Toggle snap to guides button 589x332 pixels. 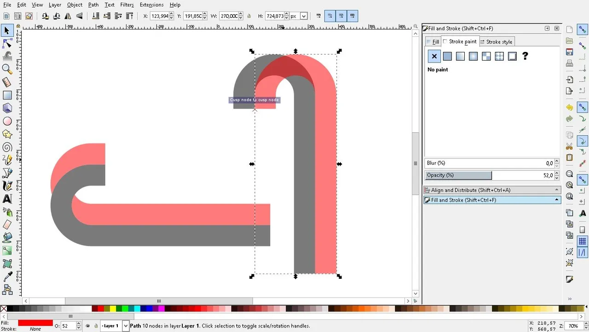tap(582, 252)
